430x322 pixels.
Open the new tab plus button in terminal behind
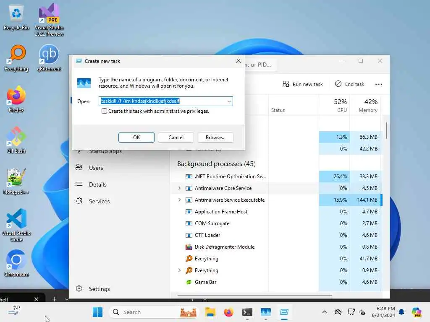click(x=54, y=299)
